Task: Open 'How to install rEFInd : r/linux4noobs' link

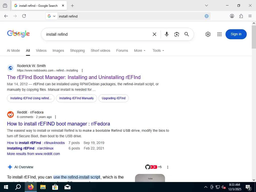Action: coord(36,143)
